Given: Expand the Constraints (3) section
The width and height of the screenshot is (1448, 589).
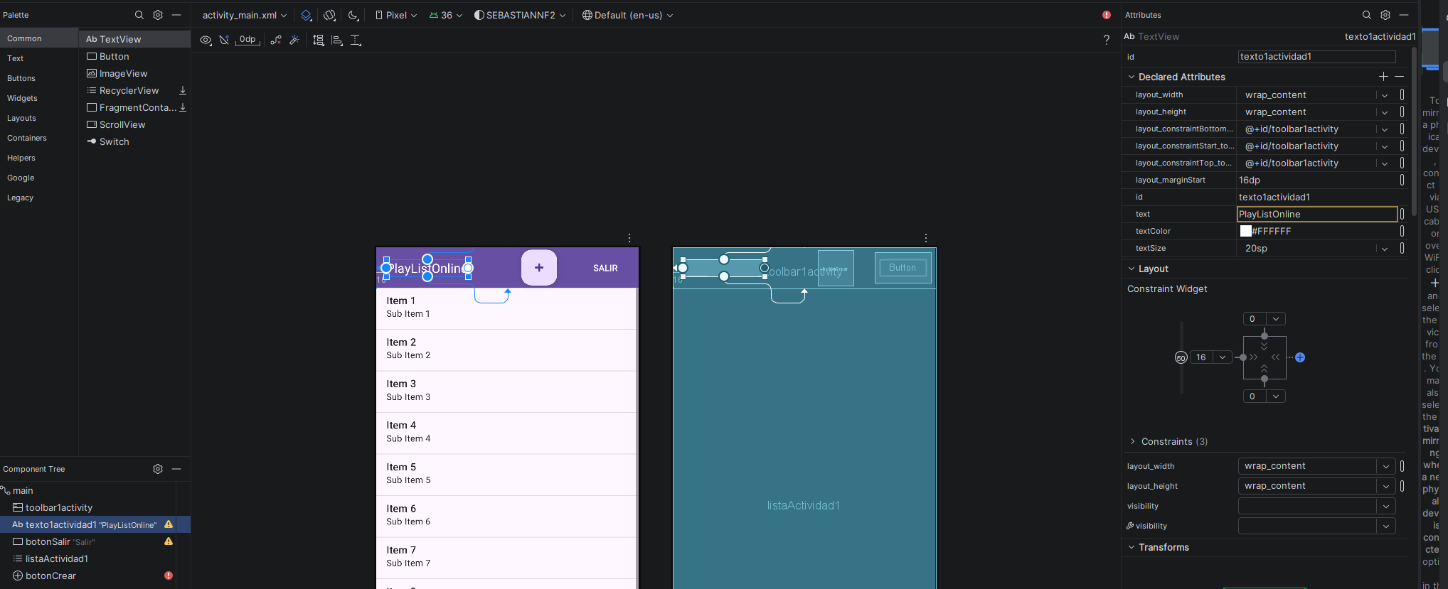Looking at the screenshot, I should (x=1132, y=441).
